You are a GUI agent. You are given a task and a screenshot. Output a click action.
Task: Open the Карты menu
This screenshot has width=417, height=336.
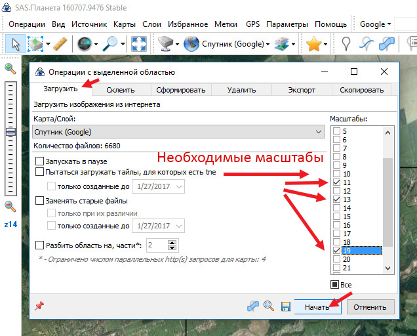pyautogui.click(x=123, y=24)
